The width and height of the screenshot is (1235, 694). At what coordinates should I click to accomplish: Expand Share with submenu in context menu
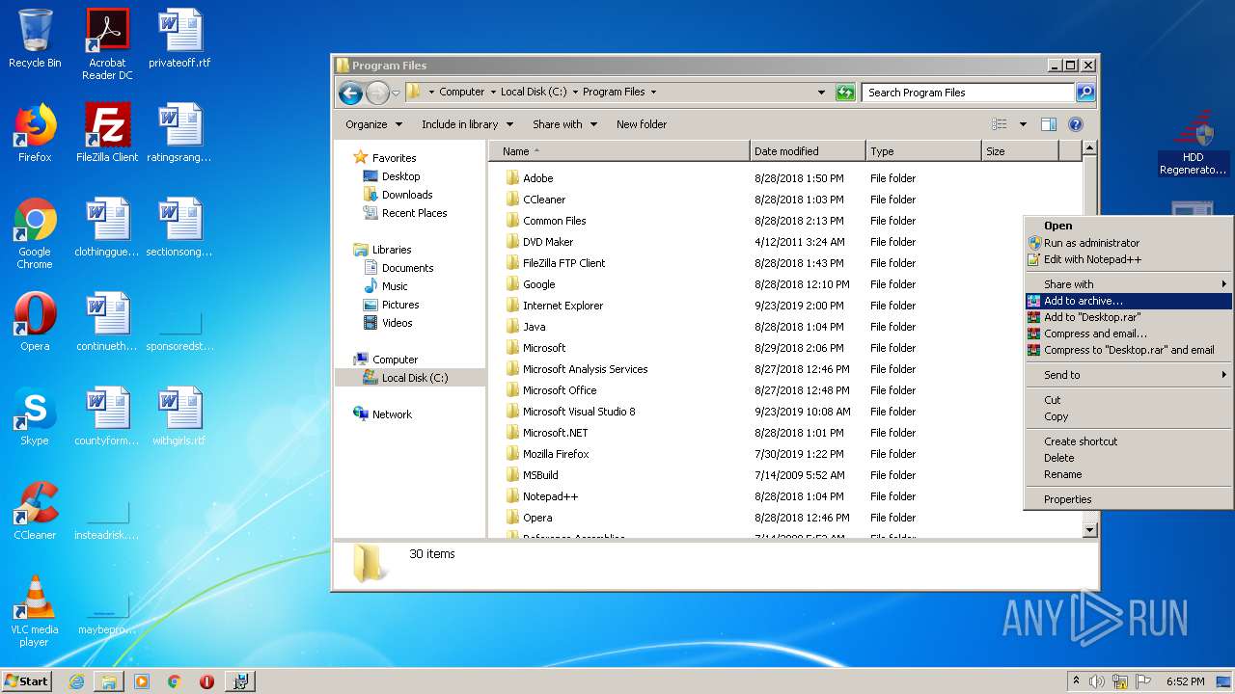[1129, 284]
